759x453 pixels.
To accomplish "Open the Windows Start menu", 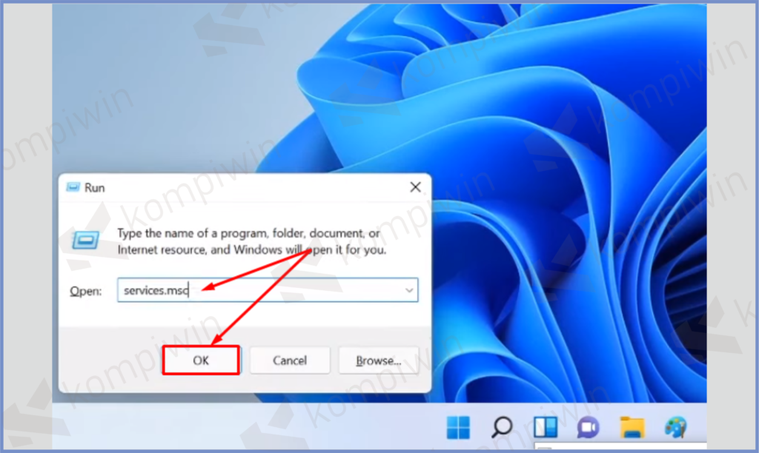I will pyautogui.click(x=457, y=426).
